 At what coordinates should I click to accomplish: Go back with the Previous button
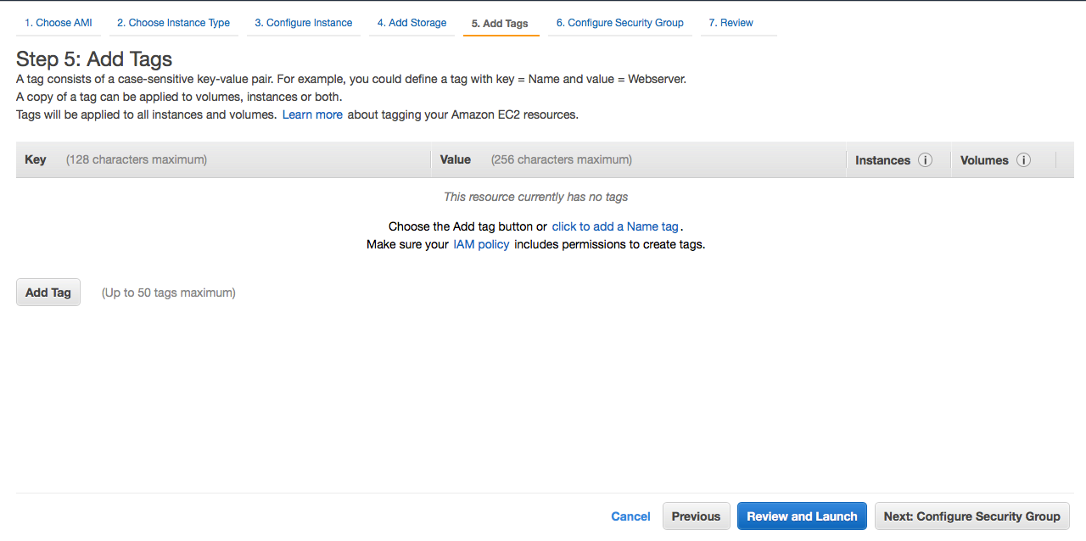pyautogui.click(x=696, y=516)
